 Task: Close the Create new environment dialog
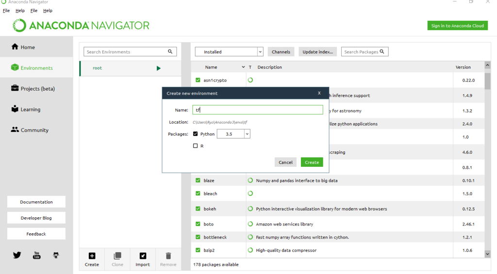point(319,93)
